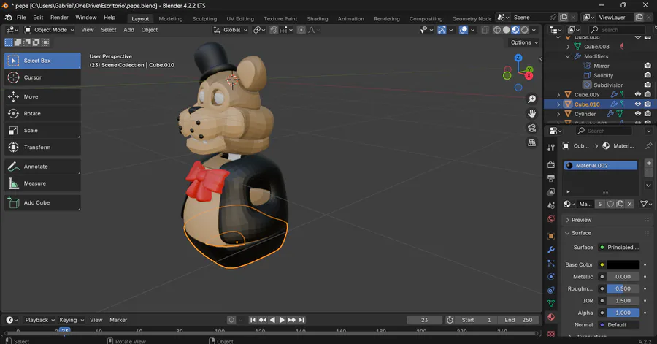
Task: Switch to solid viewport shading
Action: tap(506, 30)
